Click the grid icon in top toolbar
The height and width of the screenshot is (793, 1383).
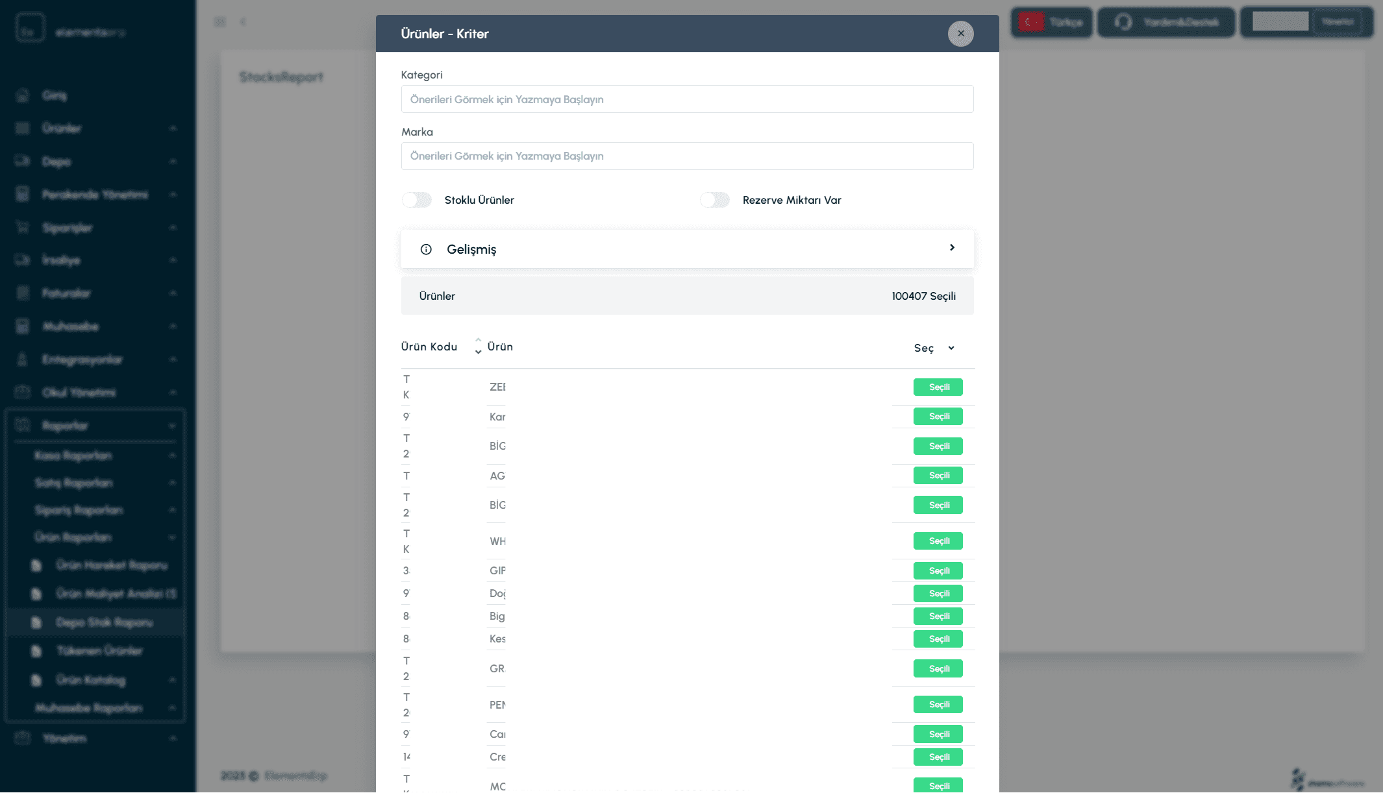[220, 22]
